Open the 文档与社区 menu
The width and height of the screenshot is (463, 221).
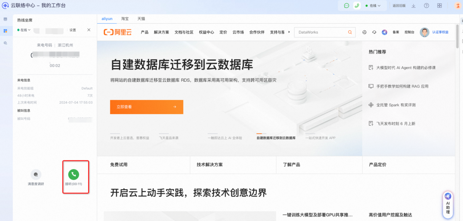(x=184, y=32)
